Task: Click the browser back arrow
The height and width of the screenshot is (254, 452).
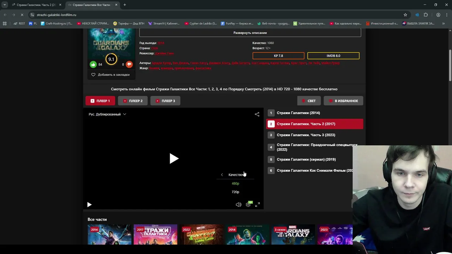Action: tap(5, 15)
